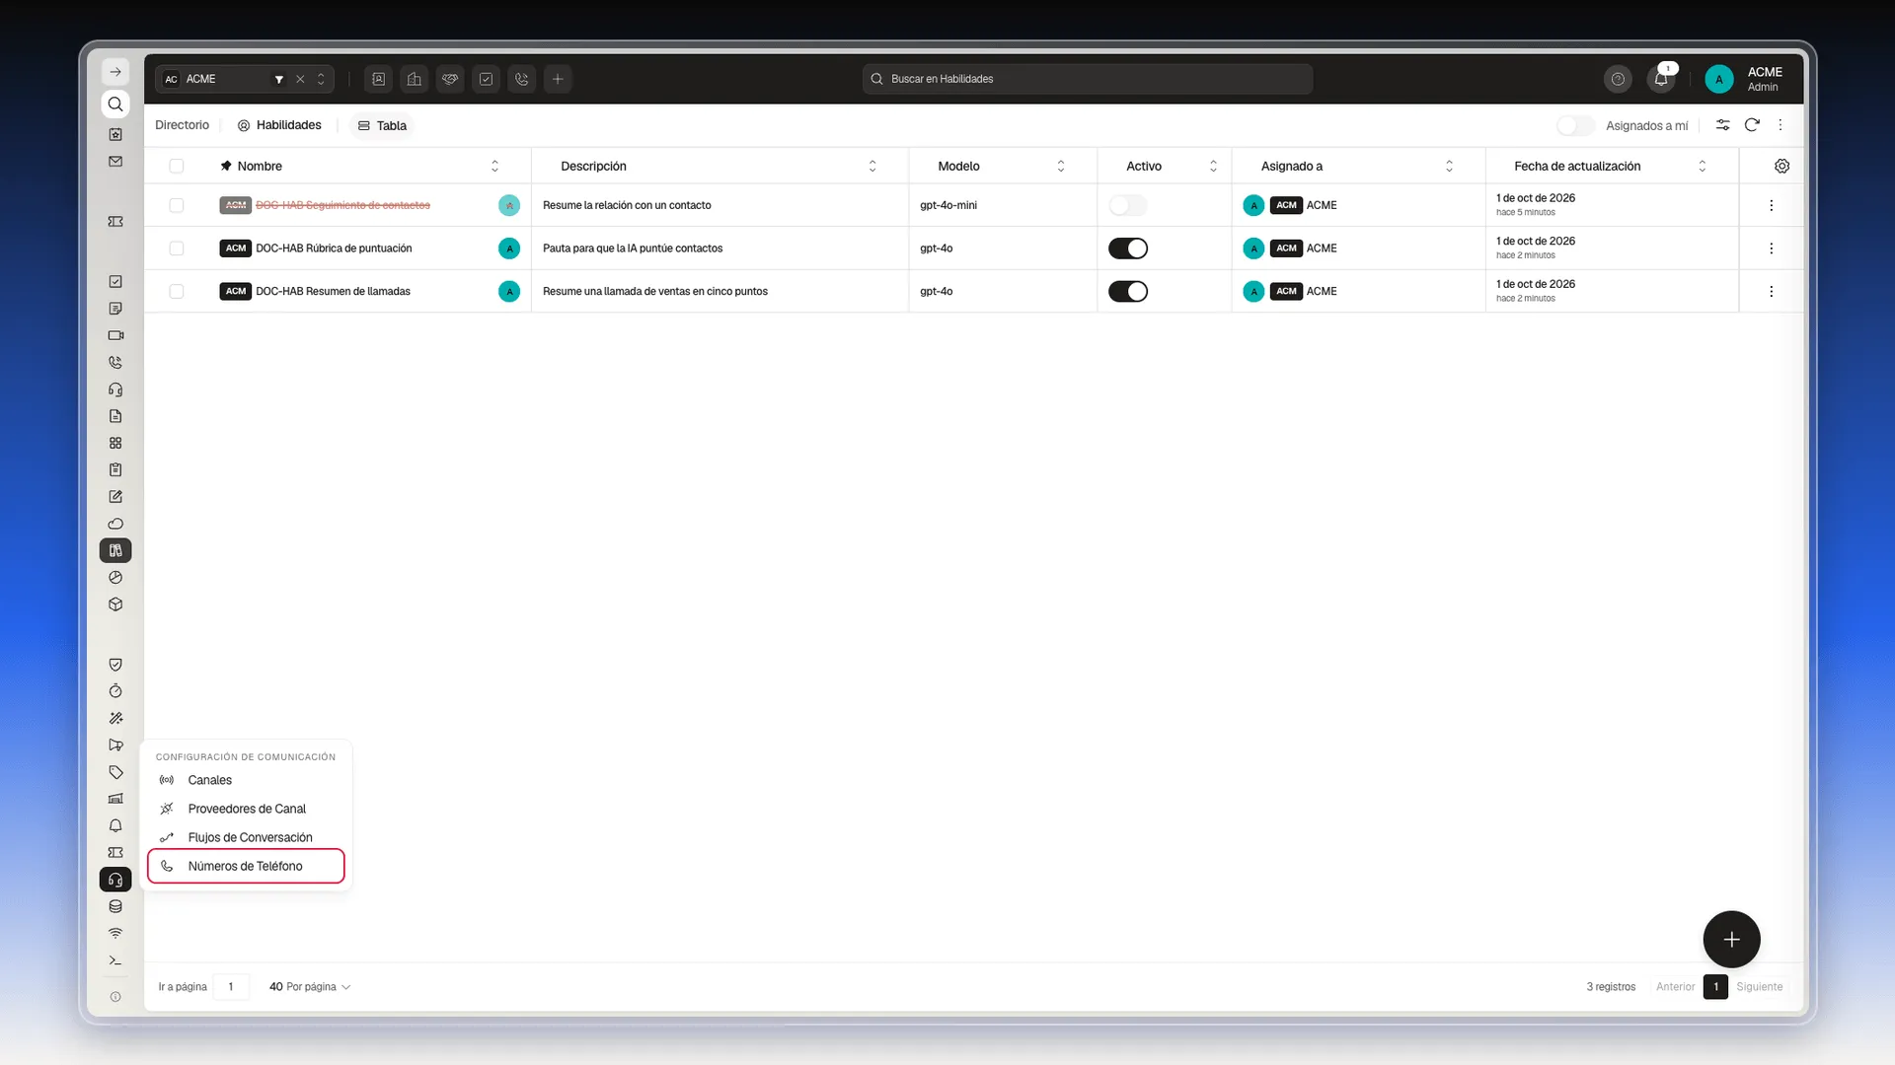This screenshot has width=1895, height=1065.
Task: Click the building companies icon in top toolbar
Action: 415,79
